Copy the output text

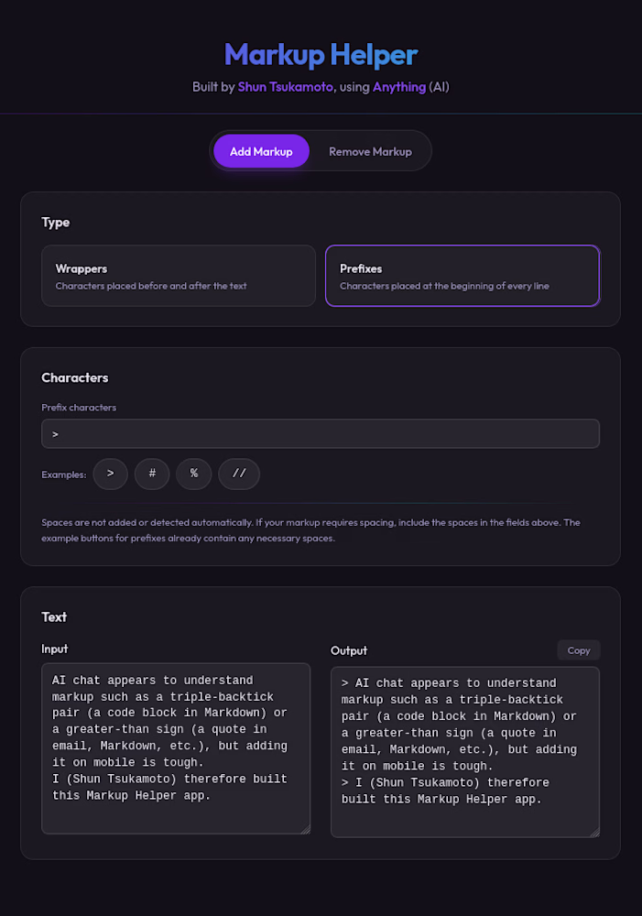pos(578,650)
